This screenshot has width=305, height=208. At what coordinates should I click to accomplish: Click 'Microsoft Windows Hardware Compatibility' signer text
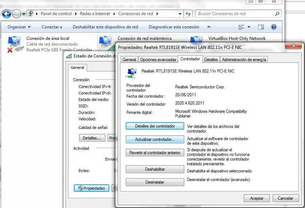211,111
